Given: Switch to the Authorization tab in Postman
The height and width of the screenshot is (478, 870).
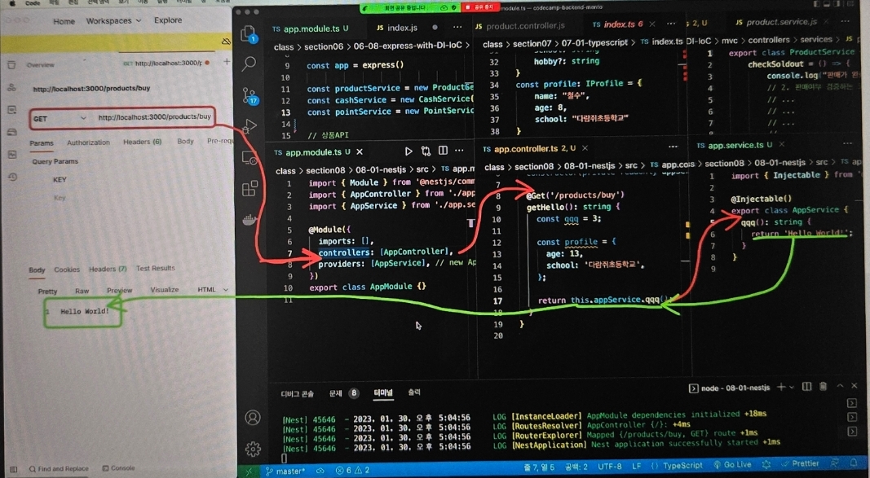Looking at the screenshot, I should click(x=88, y=143).
